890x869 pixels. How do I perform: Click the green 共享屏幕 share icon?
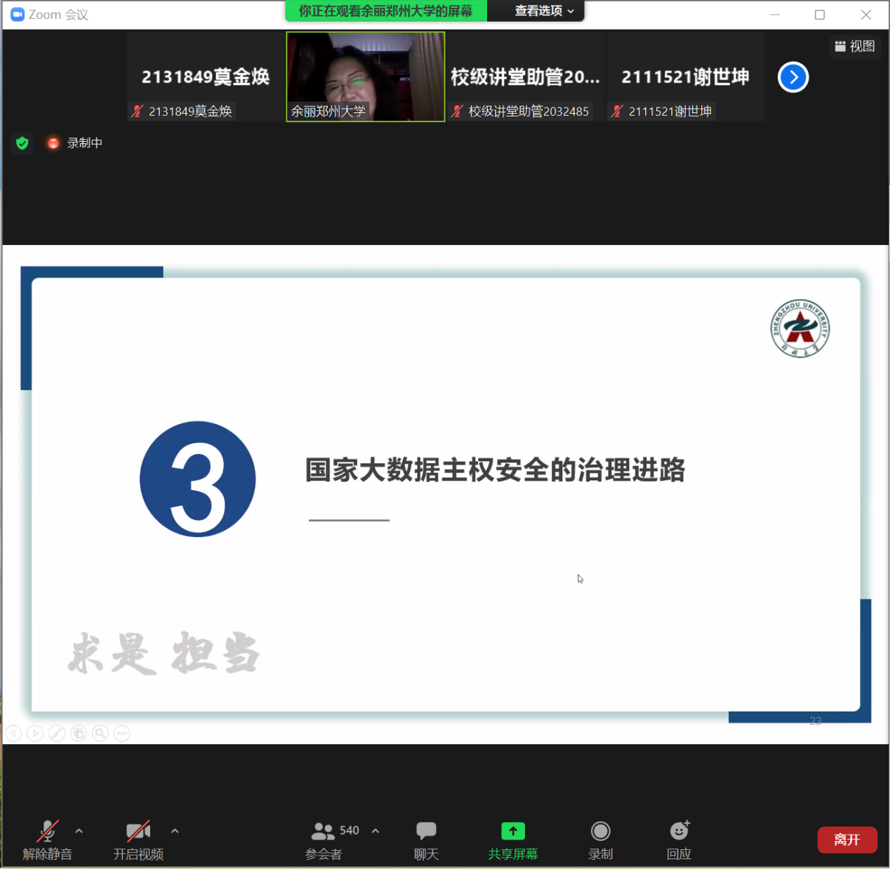[513, 832]
